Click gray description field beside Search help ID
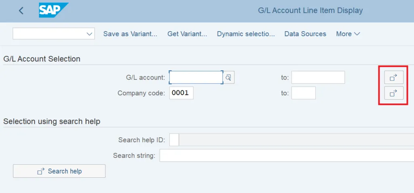Screen dimensions: 414x193 point(296,140)
